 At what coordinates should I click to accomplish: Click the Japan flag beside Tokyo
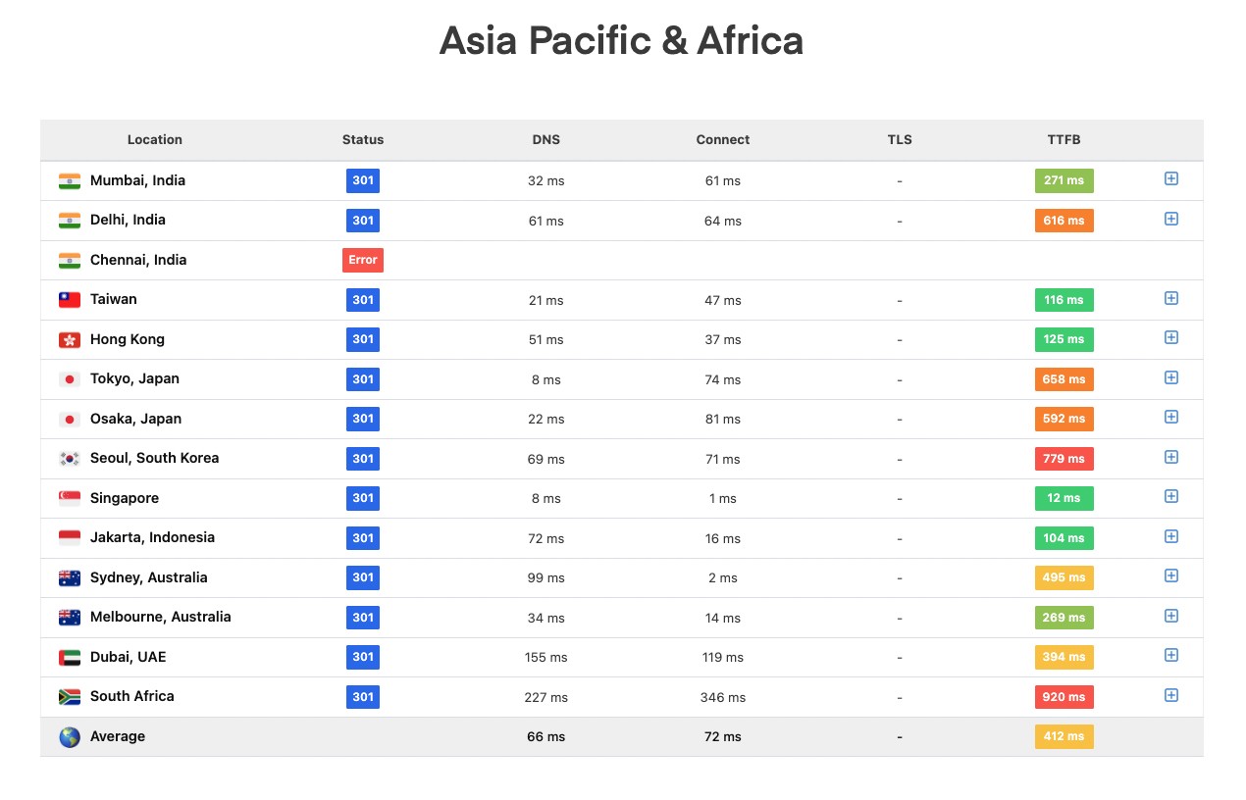[70, 379]
